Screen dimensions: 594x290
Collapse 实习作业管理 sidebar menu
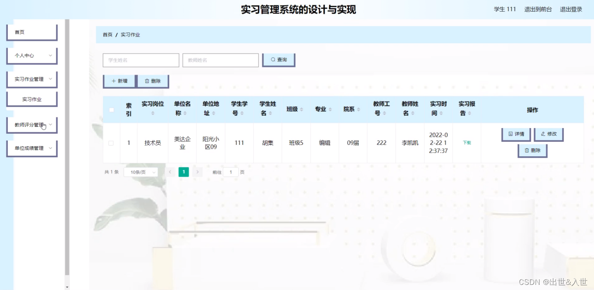click(x=32, y=79)
